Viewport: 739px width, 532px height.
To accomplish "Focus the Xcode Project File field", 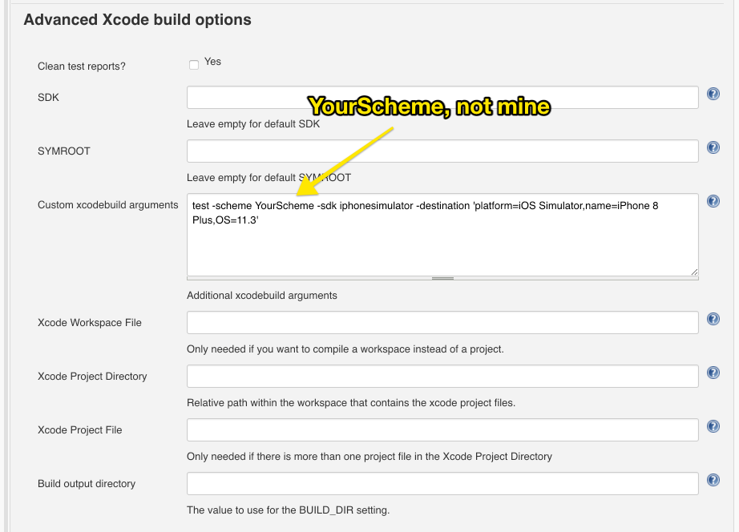I will tap(442, 429).
